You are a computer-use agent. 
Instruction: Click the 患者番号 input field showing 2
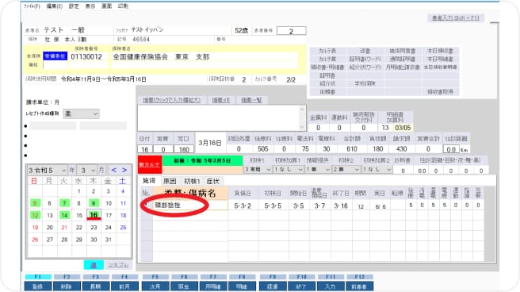291,31
